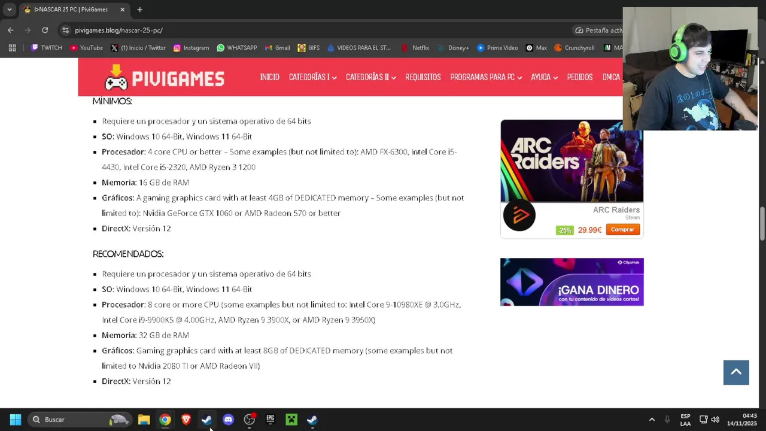The image size is (766, 431).
Task: Open the WHATSAPP bookmark
Action: [237, 48]
